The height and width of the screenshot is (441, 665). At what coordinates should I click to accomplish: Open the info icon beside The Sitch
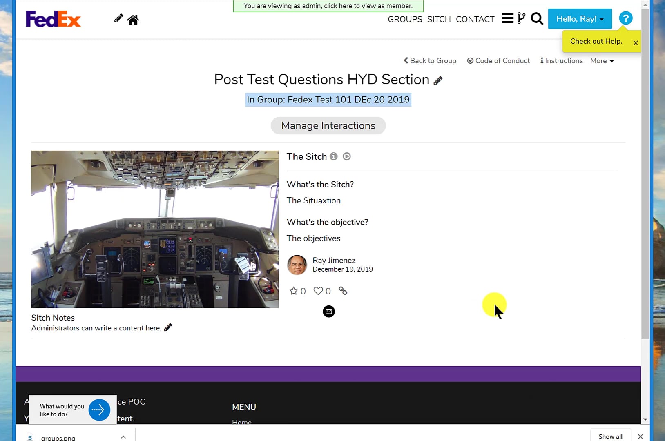[x=334, y=156]
